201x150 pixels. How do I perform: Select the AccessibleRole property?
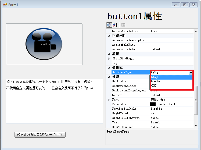[123, 49]
